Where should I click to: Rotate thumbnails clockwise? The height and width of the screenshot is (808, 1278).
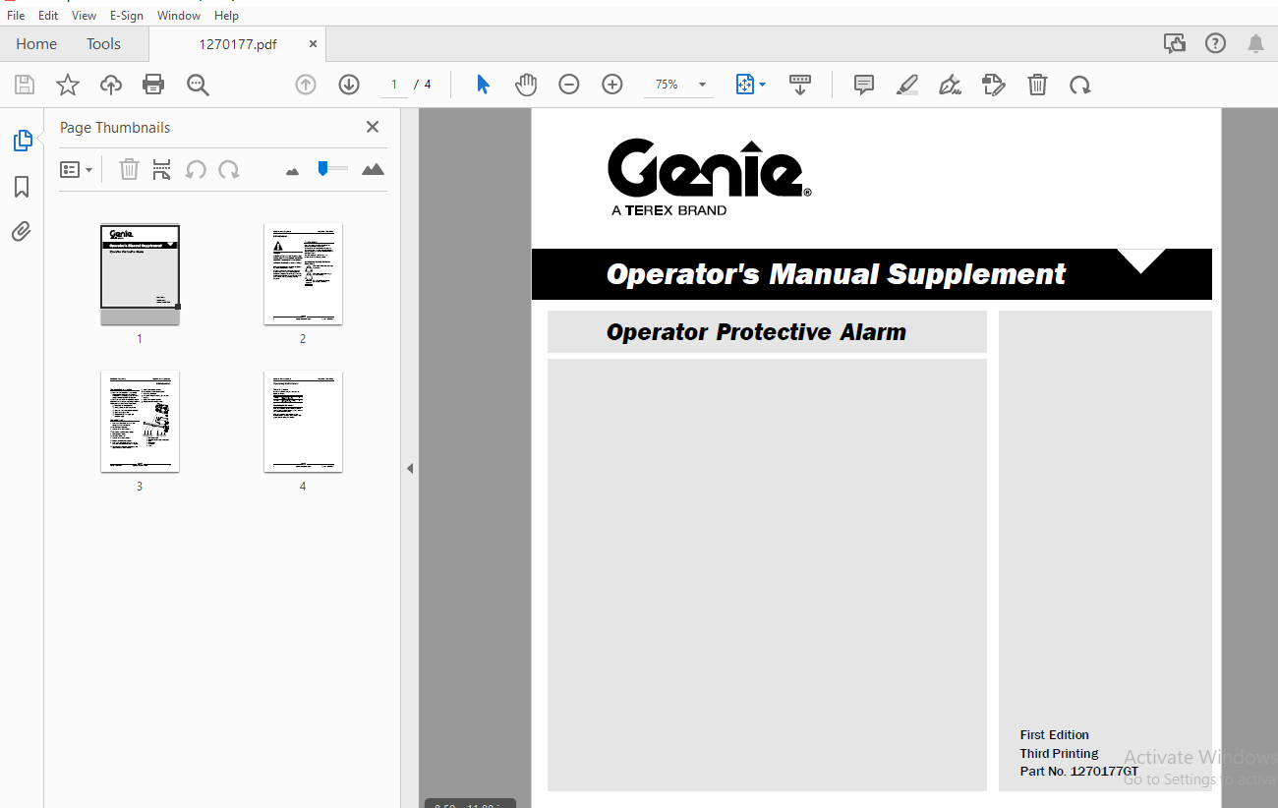click(229, 169)
